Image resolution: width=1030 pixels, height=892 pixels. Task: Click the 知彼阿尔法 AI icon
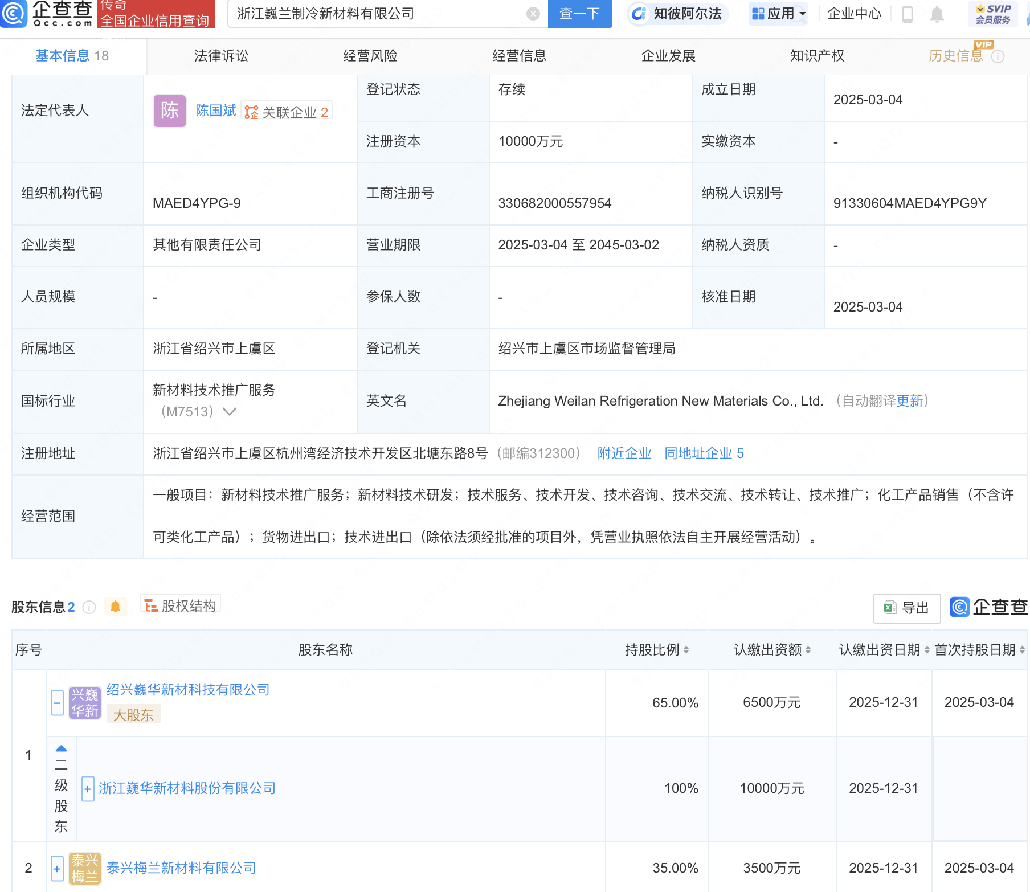pos(639,14)
